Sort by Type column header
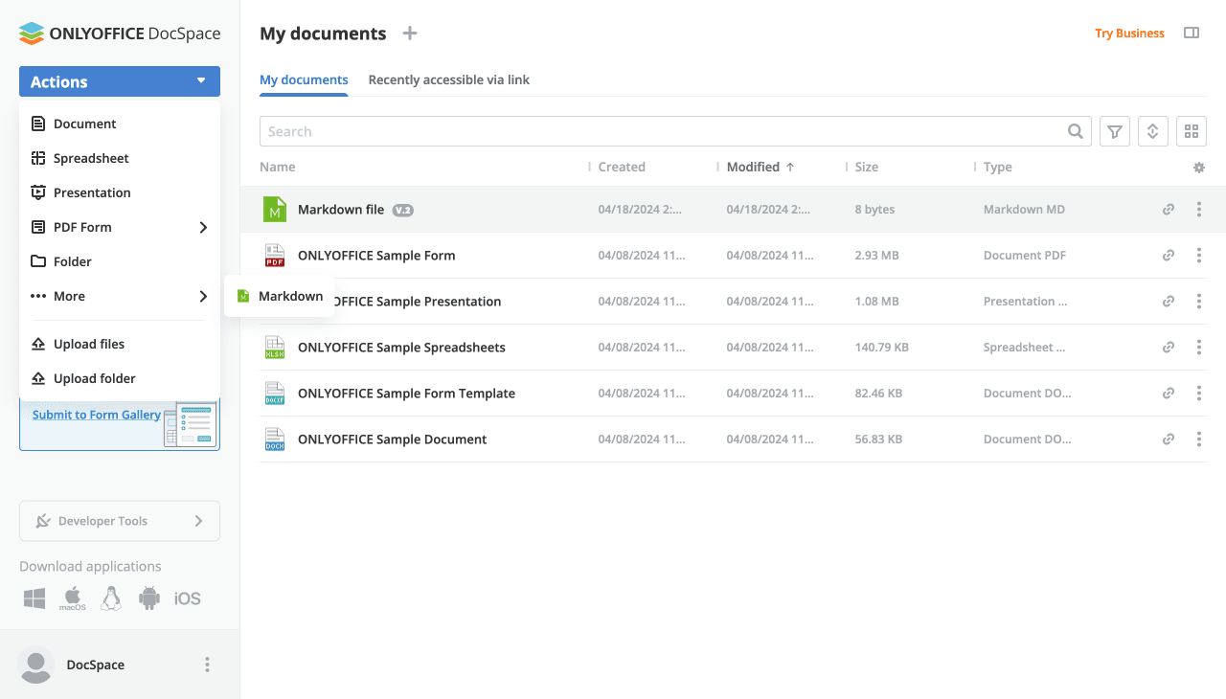This screenshot has width=1226, height=699. (998, 167)
